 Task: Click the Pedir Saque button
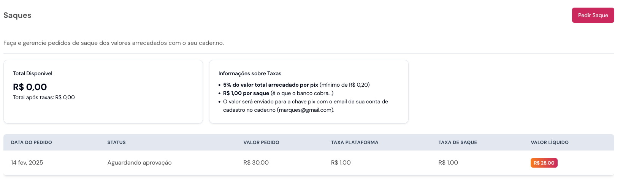pyautogui.click(x=593, y=15)
